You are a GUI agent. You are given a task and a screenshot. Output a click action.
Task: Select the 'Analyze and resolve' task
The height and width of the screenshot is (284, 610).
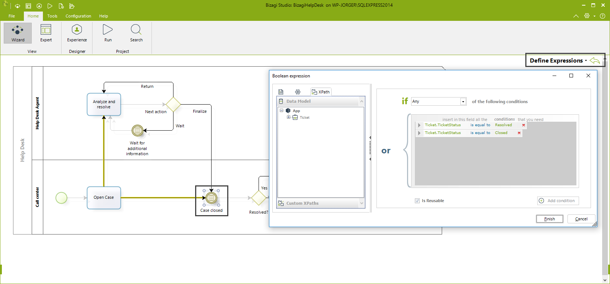[x=104, y=104]
